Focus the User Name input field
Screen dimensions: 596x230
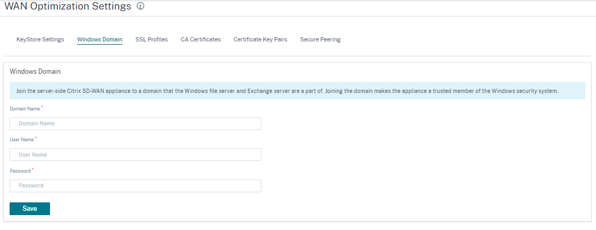click(x=135, y=155)
